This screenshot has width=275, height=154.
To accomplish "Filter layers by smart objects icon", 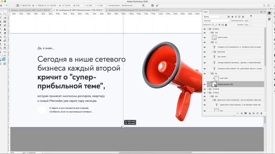I will pyautogui.click(x=243, y=17).
